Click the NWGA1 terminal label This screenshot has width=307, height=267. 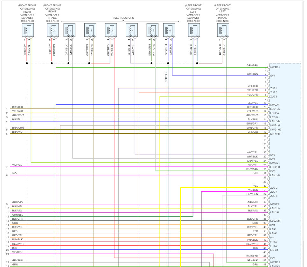[275, 105]
